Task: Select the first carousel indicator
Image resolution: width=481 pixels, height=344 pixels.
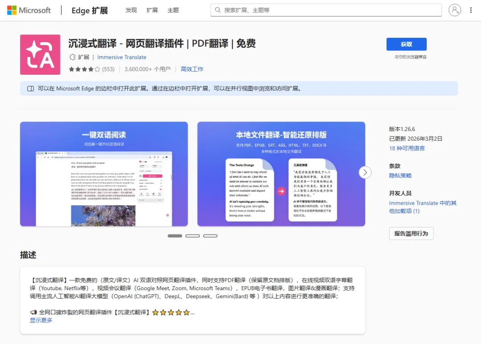Action: (175, 236)
